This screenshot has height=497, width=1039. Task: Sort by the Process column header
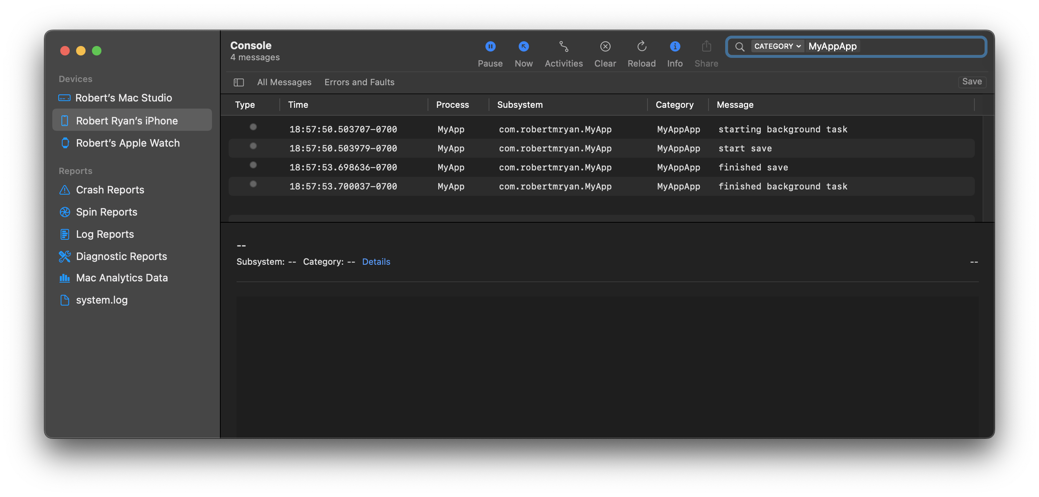[x=453, y=105]
